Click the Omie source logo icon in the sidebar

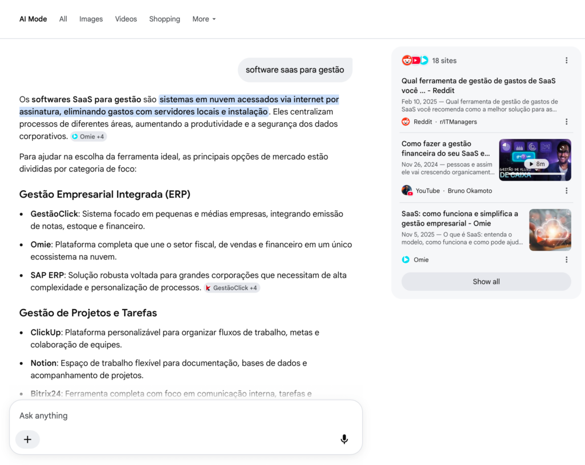point(406,260)
